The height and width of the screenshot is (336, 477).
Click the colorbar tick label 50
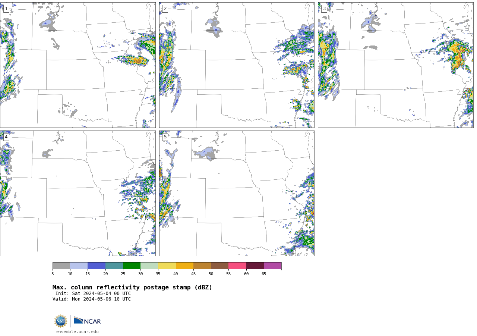211,274
